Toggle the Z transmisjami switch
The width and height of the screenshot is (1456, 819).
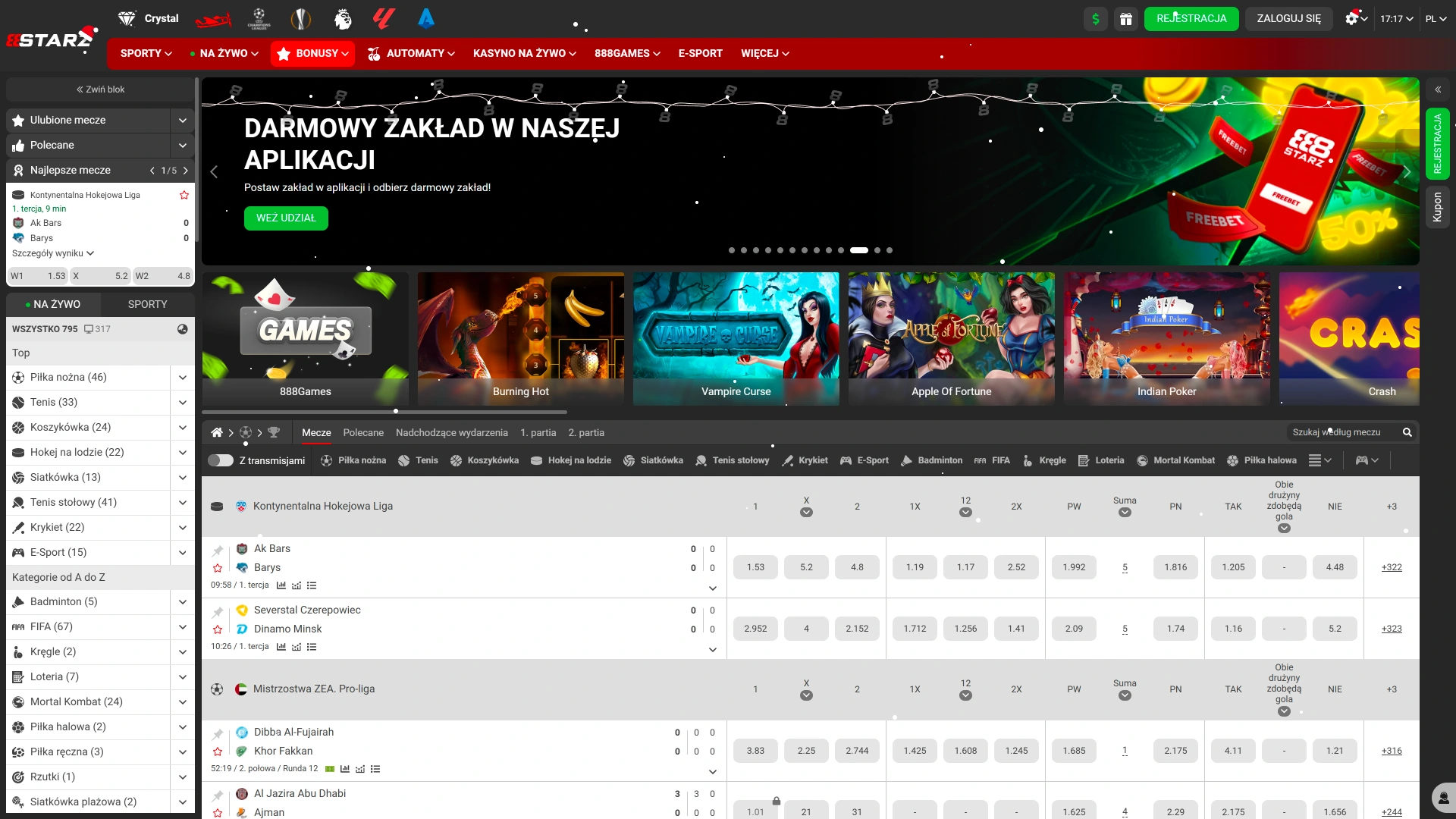point(221,460)
